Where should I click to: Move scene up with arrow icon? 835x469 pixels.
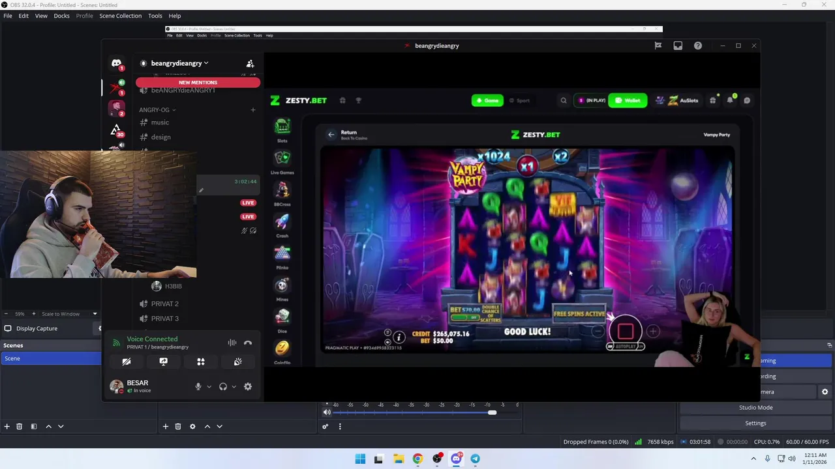(48, 427)
